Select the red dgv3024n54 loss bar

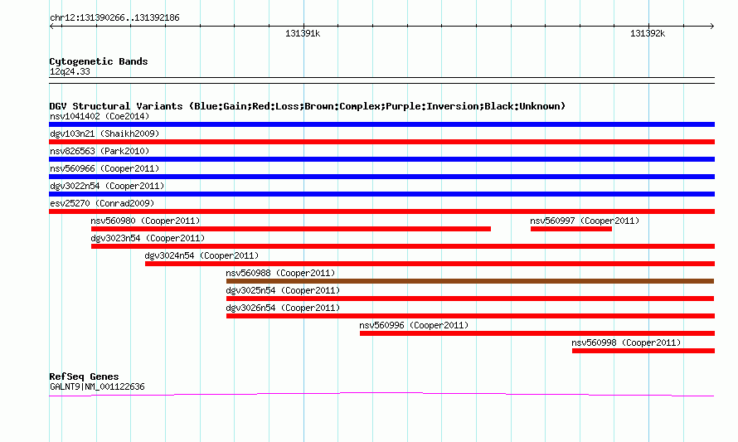pyautogui.click(x=430, y=264)
